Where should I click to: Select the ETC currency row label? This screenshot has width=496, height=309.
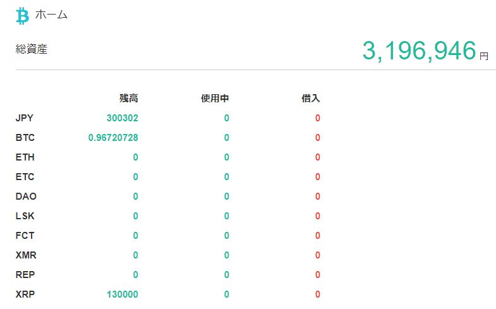[25, 177]
